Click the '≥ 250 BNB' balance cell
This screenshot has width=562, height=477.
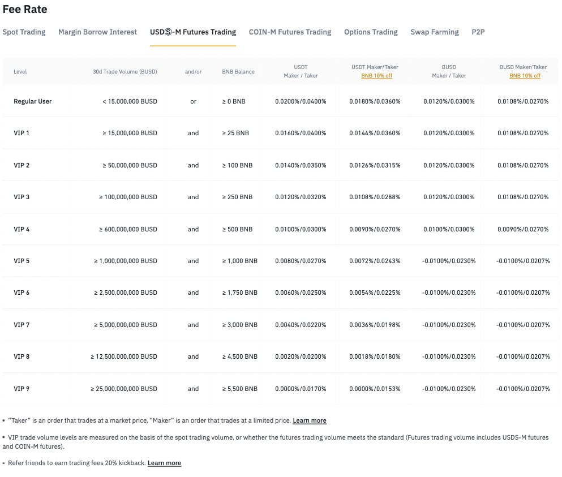(x=237, y=197)
